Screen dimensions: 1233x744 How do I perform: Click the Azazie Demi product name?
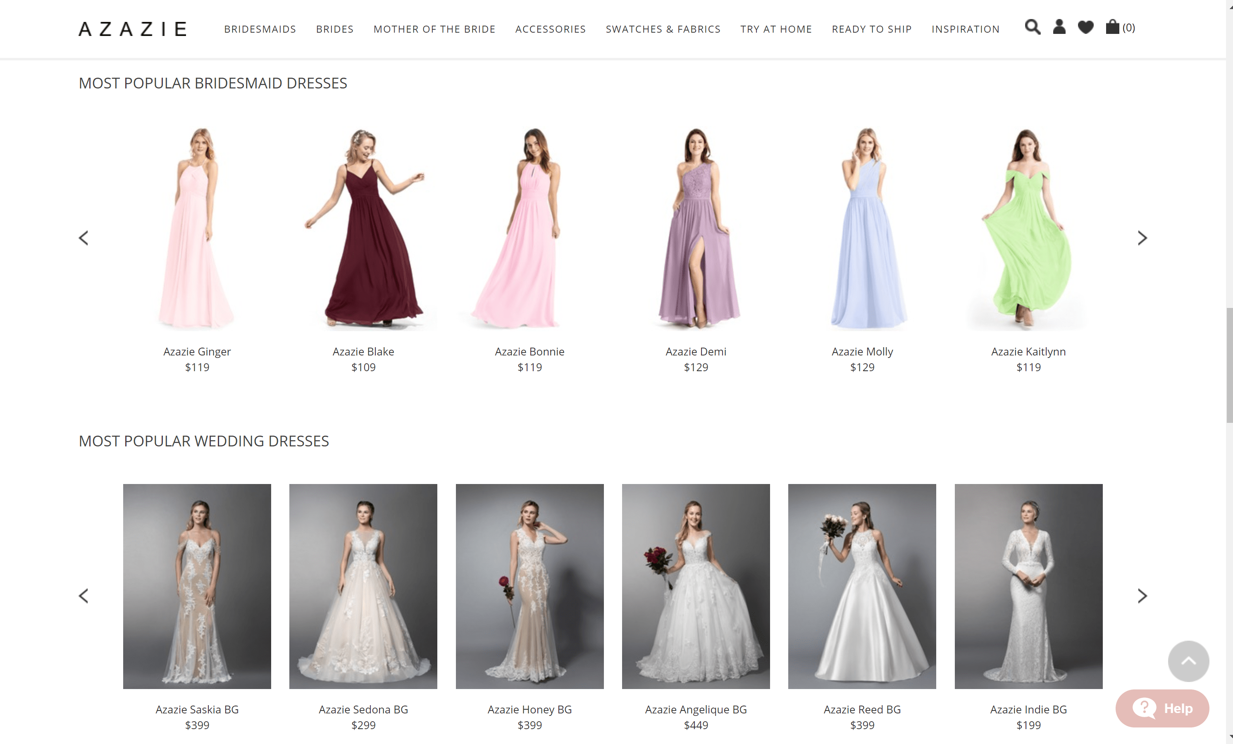click(x=696, y=352)
